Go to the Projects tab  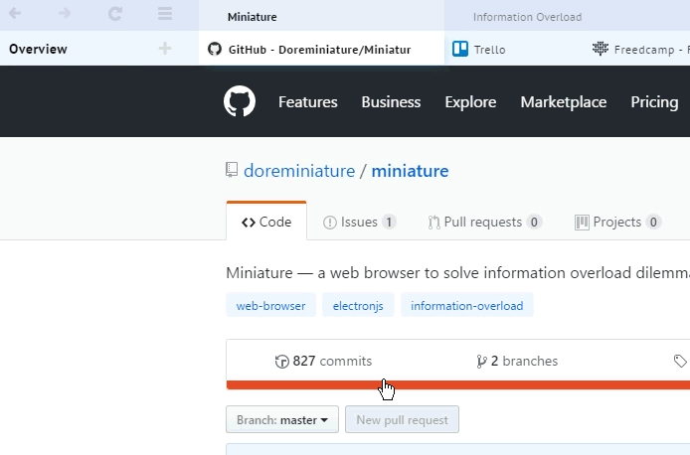[617, 223]
